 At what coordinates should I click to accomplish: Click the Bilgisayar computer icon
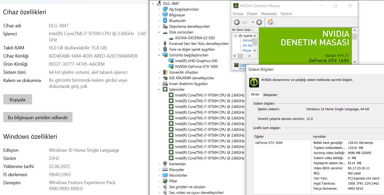165,15
